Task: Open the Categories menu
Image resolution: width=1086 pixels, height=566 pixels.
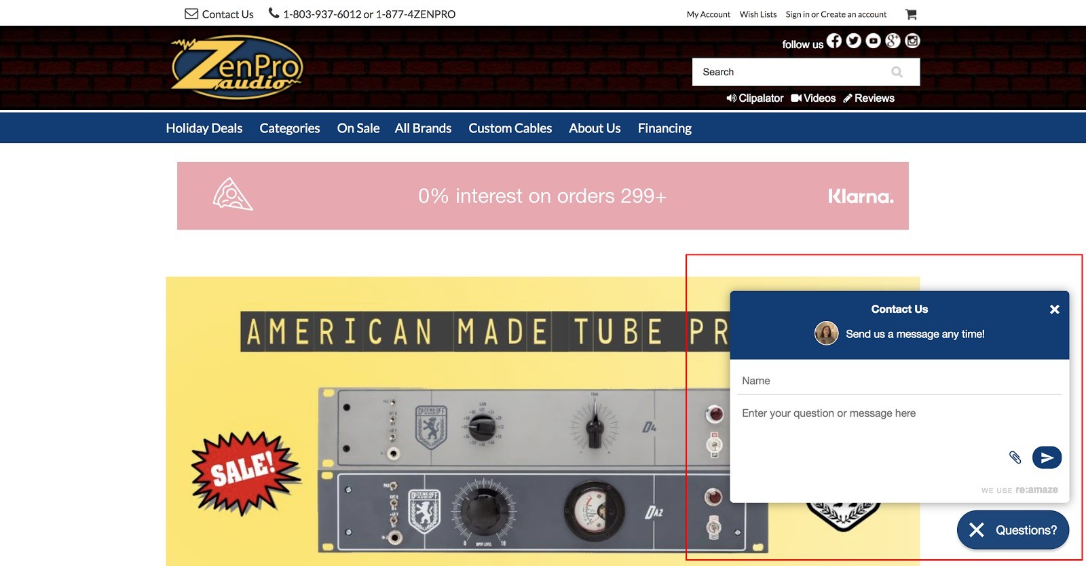Action: coord(289,128)
